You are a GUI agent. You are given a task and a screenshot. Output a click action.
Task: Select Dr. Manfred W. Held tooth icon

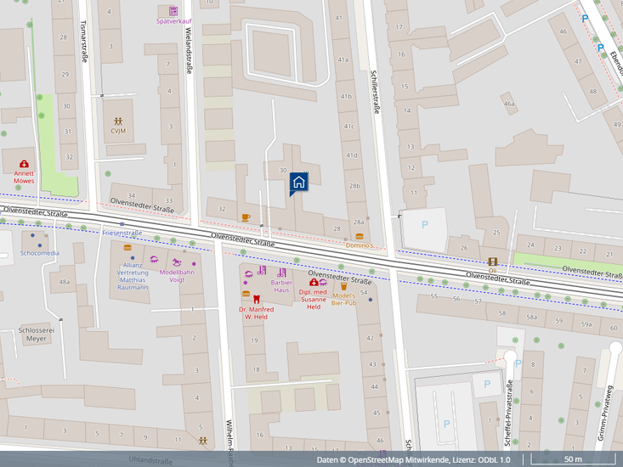click(x=256, y=297)
